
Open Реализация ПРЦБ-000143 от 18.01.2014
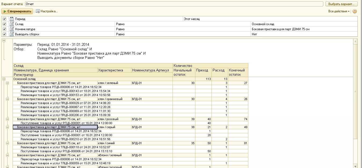(66, 91)
